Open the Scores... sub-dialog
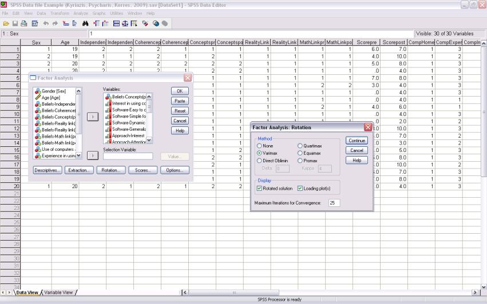Image resolution: width=487 pixels, height=304 pixels. (x=143, y=170)
